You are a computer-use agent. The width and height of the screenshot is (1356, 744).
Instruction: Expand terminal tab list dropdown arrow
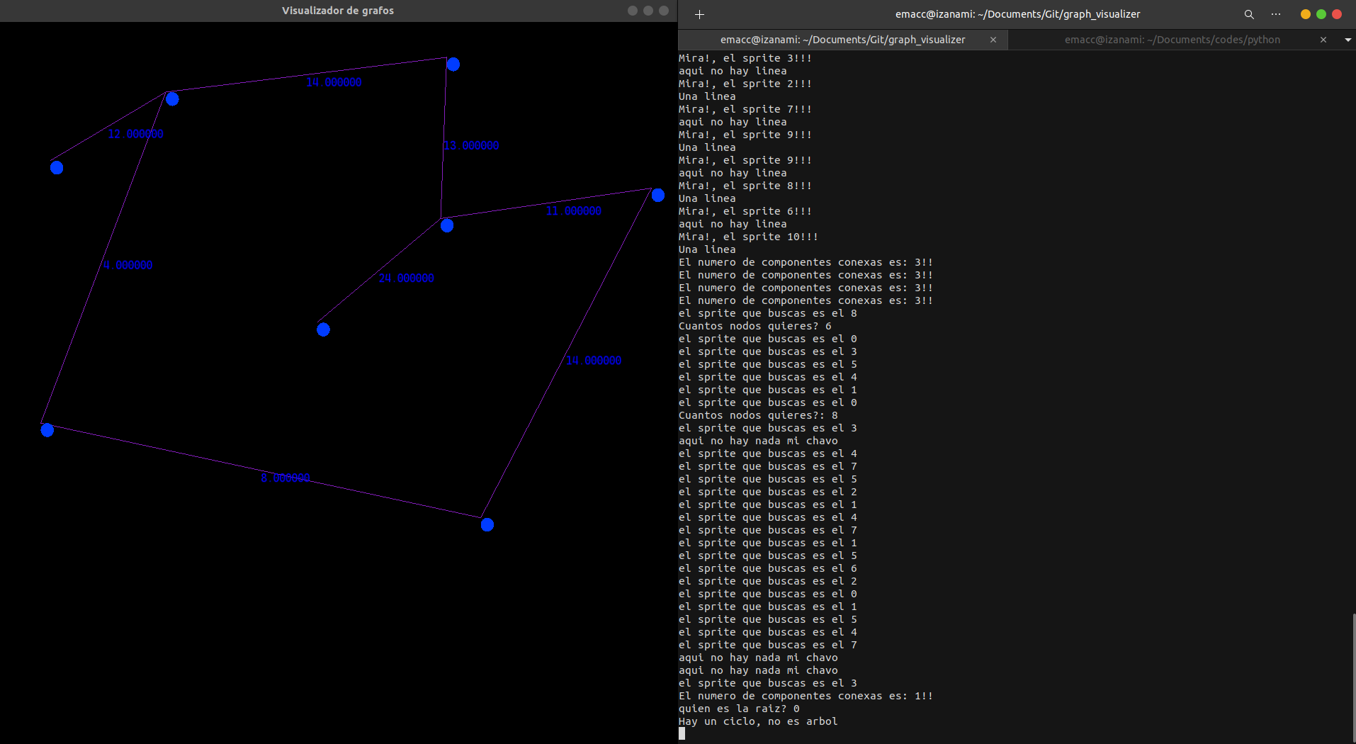coord(1347,40)
